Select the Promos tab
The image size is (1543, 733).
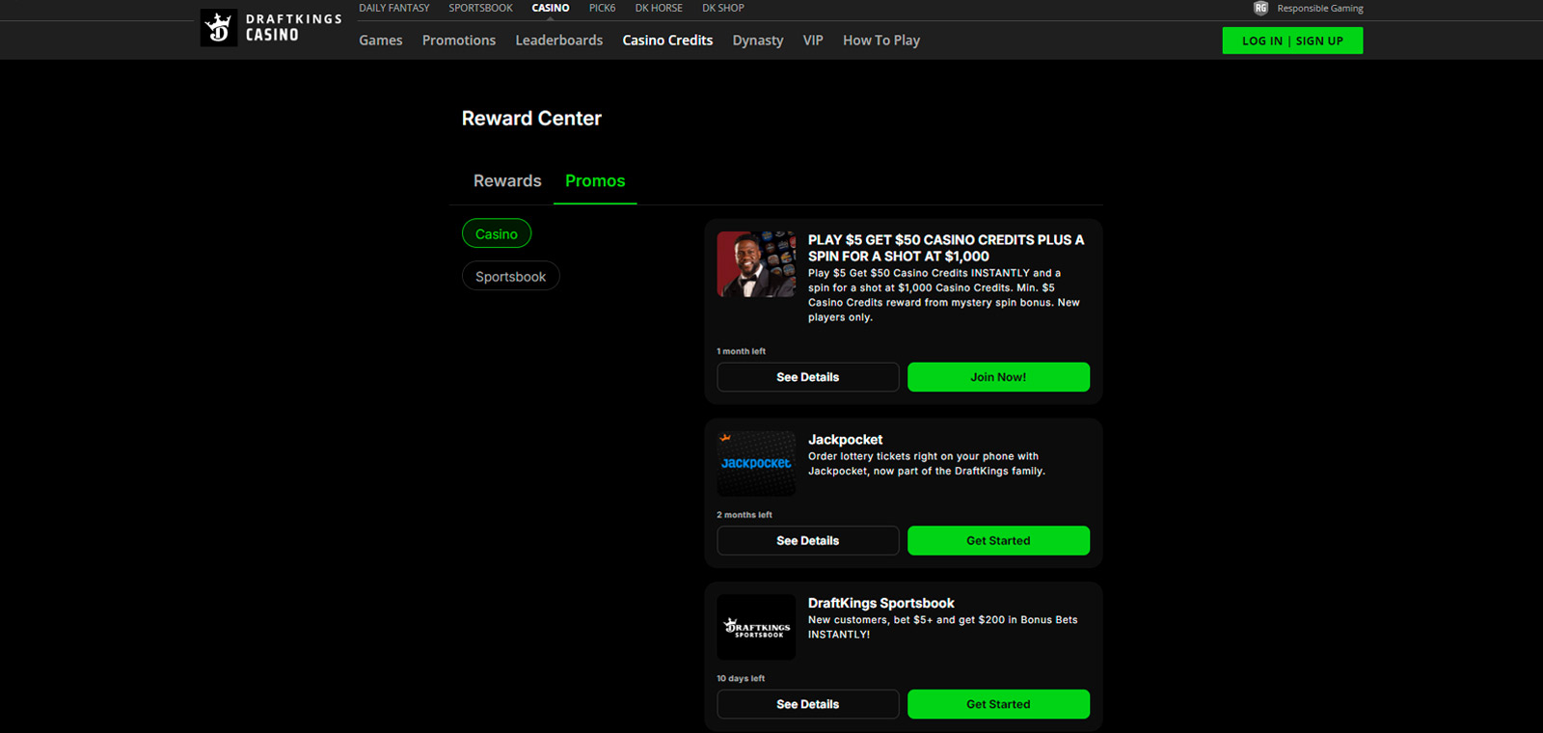tap(595, 181)
